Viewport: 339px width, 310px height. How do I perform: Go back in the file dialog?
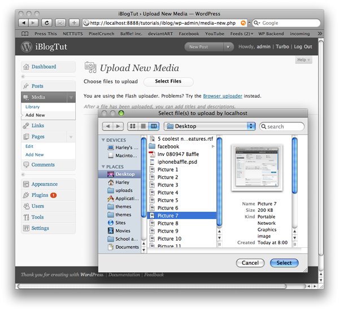tap(107, 126)
